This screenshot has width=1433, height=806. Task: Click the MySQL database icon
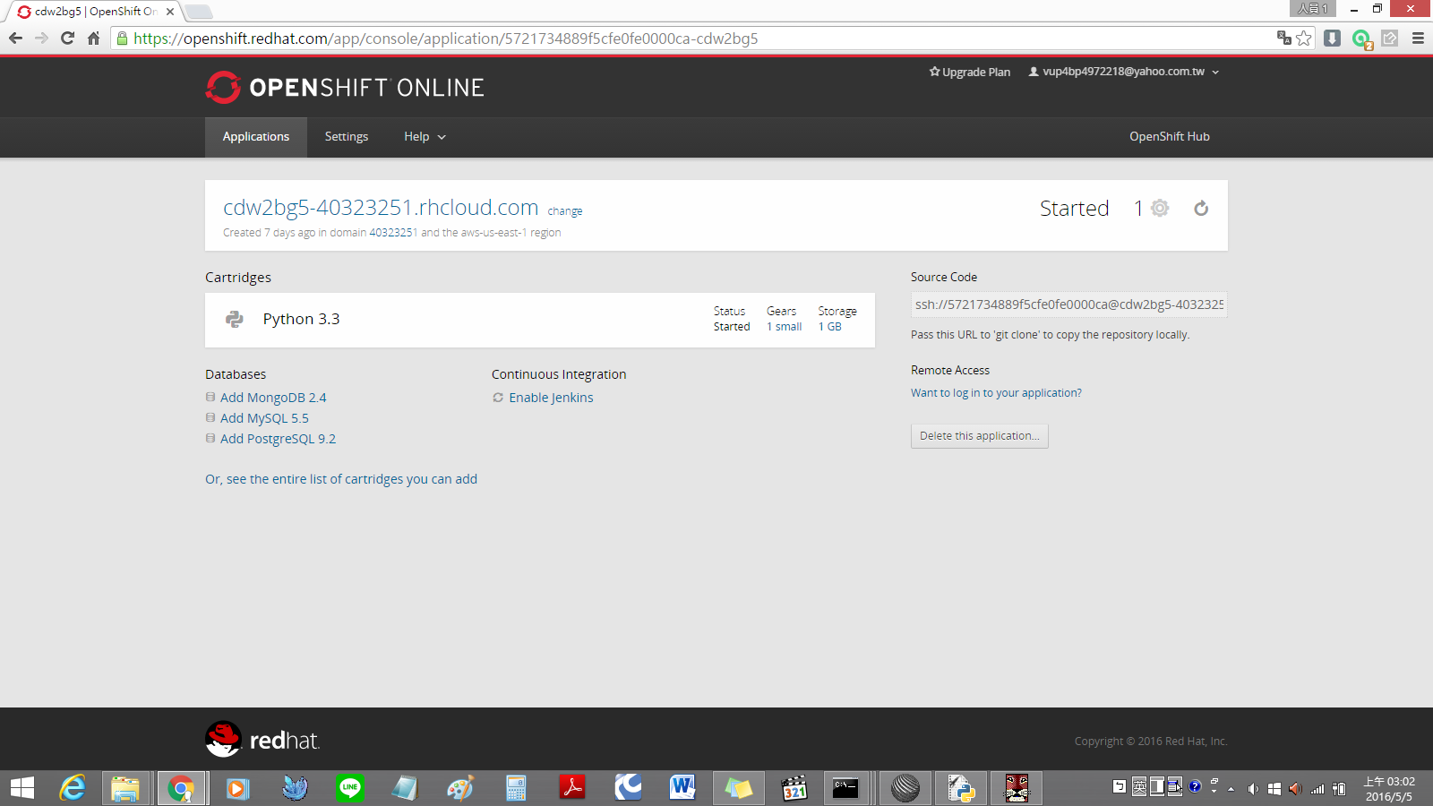[x=210, y=417]
